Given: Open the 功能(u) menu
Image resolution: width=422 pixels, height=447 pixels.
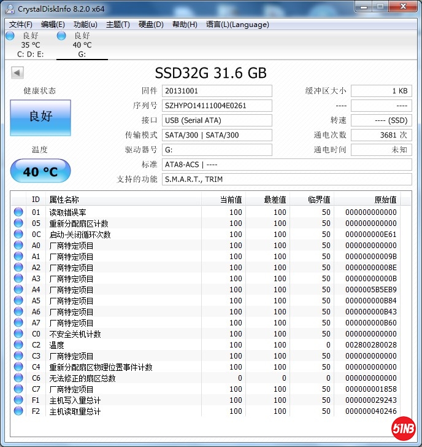Looking at the screenshot, I should pos(85,25).
